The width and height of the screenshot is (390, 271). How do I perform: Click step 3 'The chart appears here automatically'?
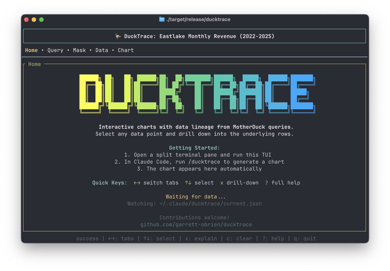[199, 169]
